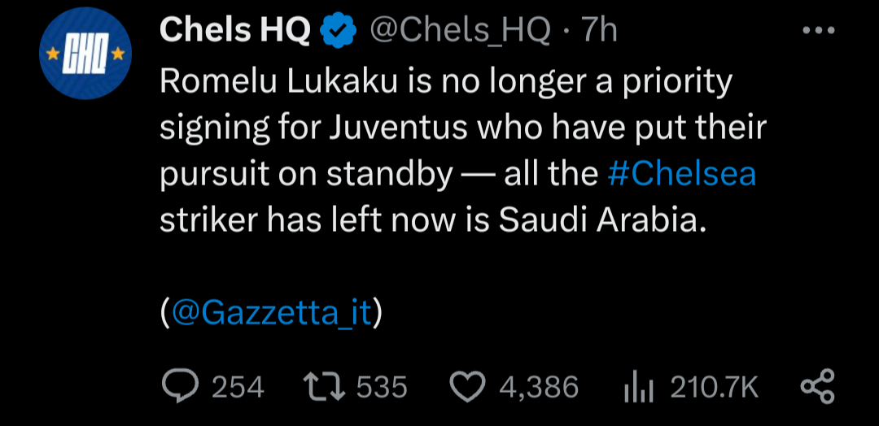The height and width of the screenshot is (426, 879).
Task: Open the three-dot more options menu
Action: coord(818,31)
